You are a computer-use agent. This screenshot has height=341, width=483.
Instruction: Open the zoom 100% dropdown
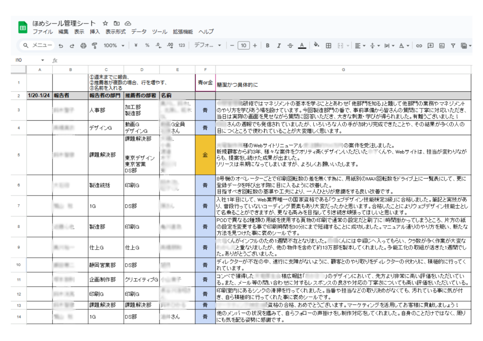click(114, 46)
